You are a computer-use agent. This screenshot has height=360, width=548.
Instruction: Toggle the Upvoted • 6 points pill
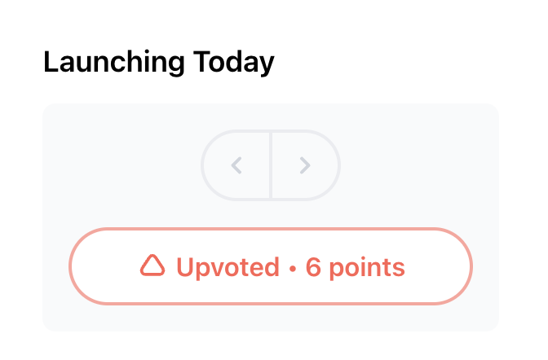(x=271, y=266)
